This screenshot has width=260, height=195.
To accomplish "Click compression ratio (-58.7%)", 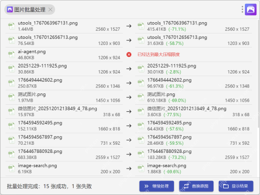I will pyautogui.click(x=175, y=43).
